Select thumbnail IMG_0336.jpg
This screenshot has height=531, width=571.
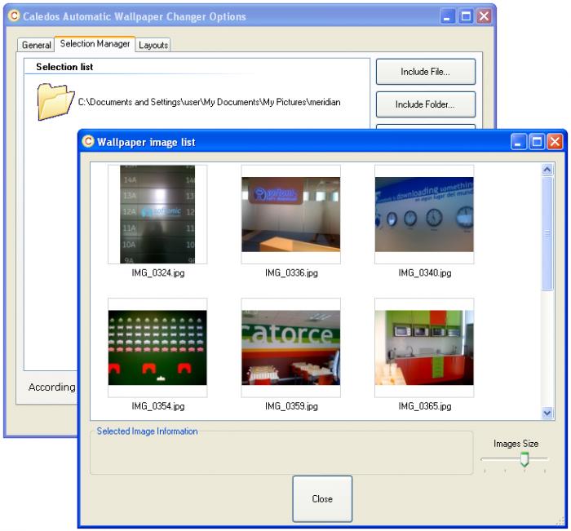pyautogui.click(x=290, y=215)
